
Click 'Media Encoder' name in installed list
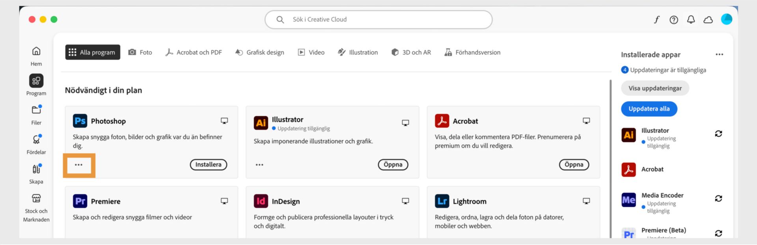click(662, 195)
